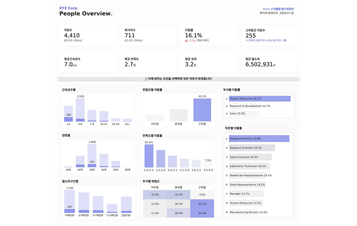Select the 평균 월소득 card showing 6,502,931
The height and width of the screenshot is (226, 357).
point(269,62)
